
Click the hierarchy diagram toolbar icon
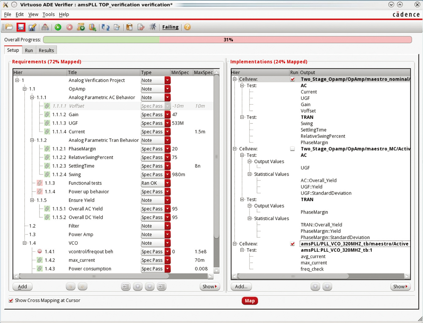[45, 27]
